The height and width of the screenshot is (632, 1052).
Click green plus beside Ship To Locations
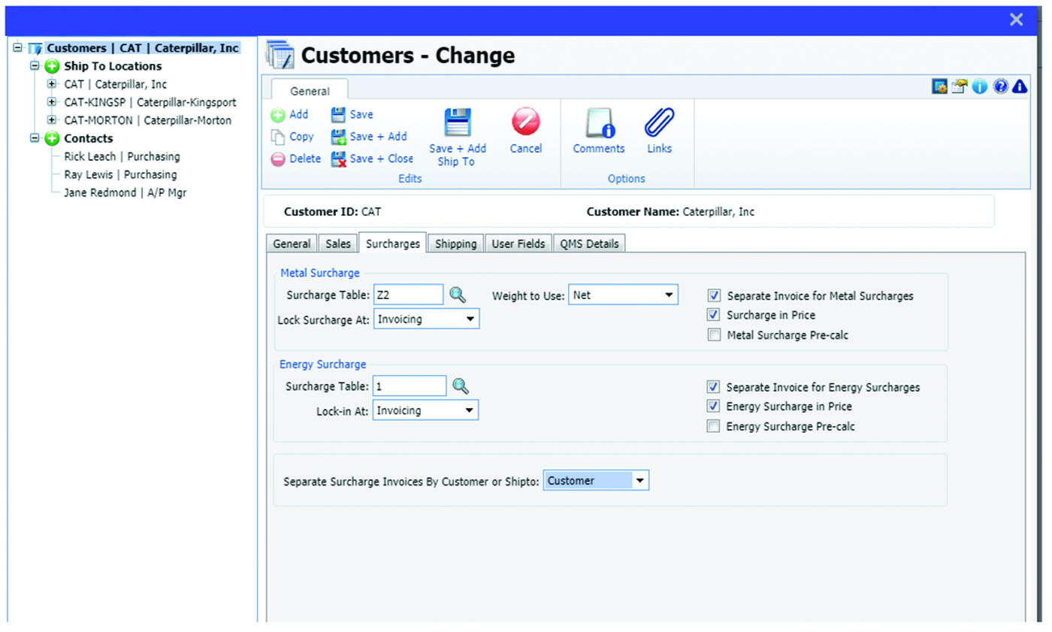(x=52, y=66)
